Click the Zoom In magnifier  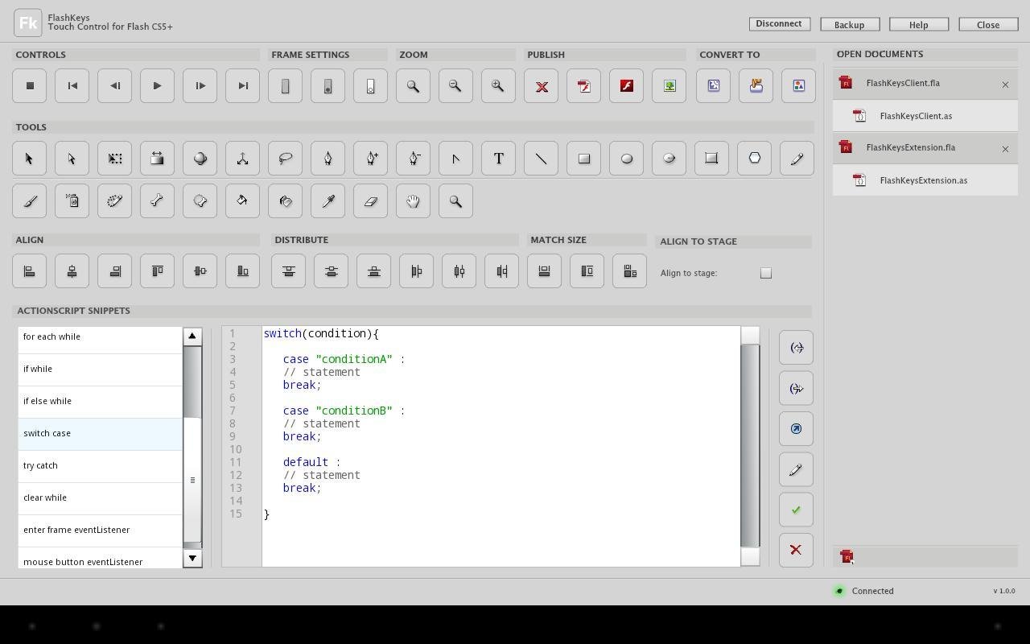[499, 86]
